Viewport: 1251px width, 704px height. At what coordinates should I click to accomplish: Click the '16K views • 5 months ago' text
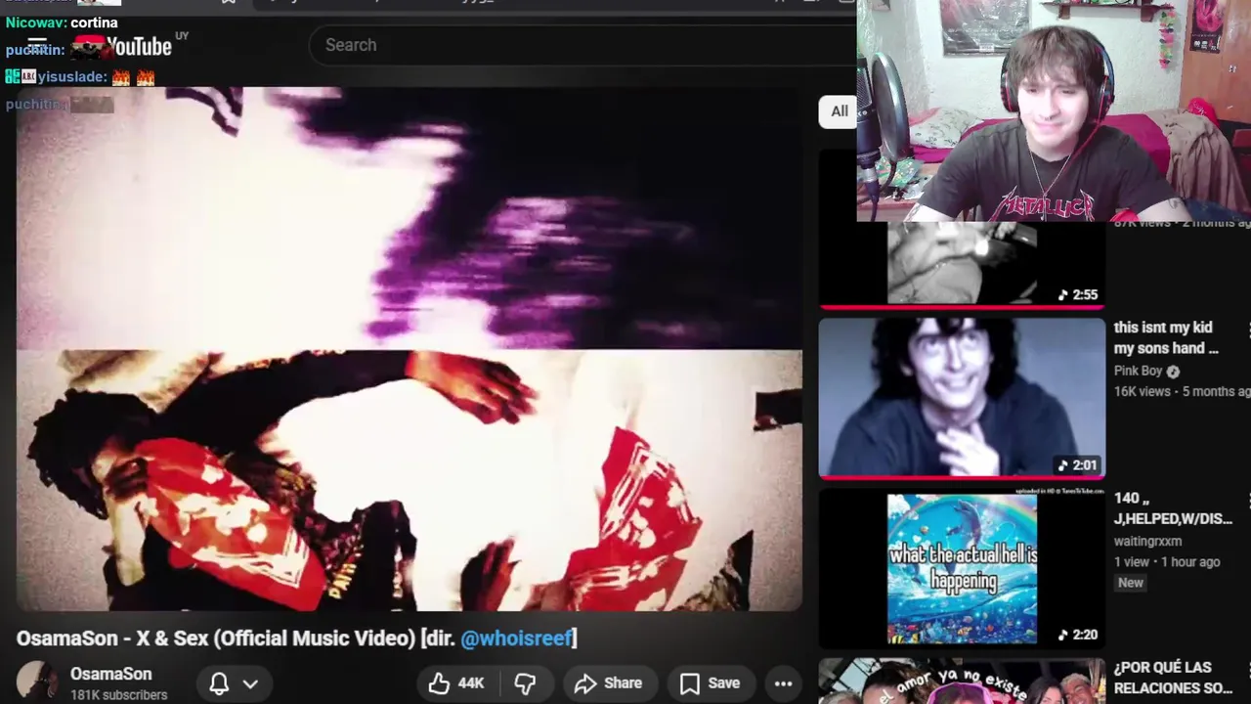tap(1182, 391)
